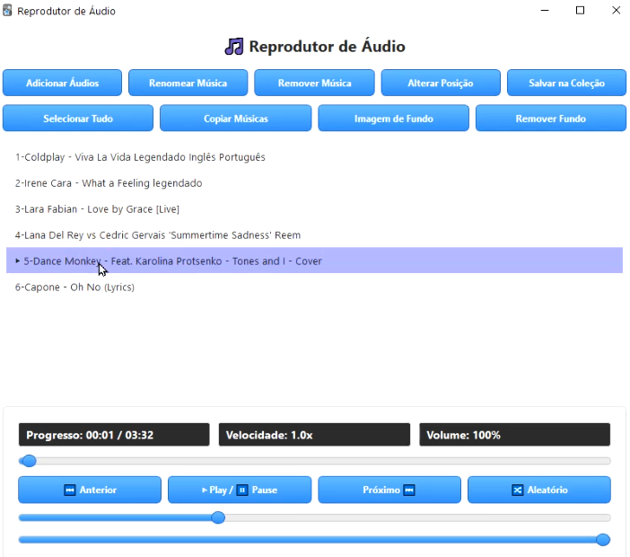Click the volume slider handle
Screen dimensions: 630x557
pyautogui.click(x=603, y=539)
